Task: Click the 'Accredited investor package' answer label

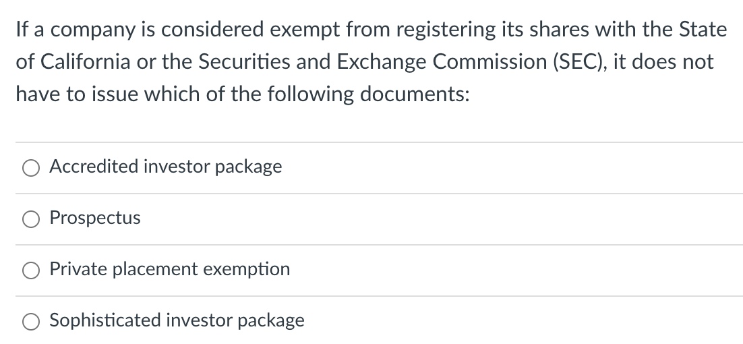Action: point(166,167)
